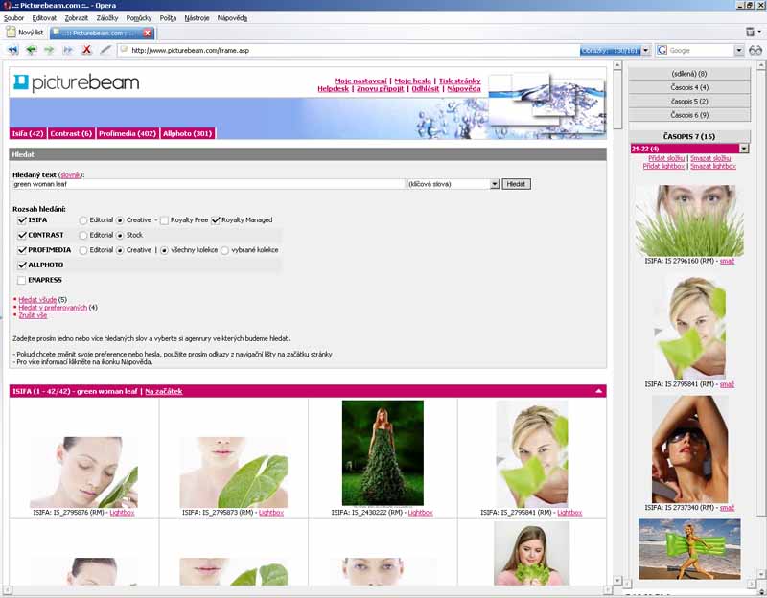Click the rewind button in Opera's toolbar
Viewport: 767px width, 598px height.
[x=13, y=50]
